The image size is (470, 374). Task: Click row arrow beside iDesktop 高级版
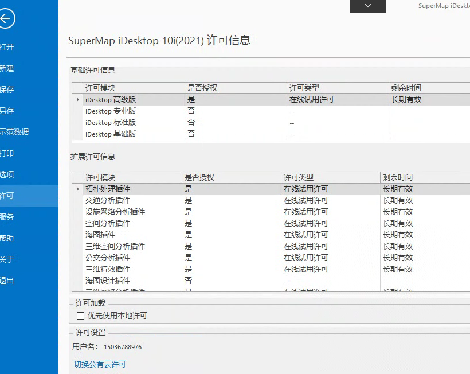tap(77, 100)
